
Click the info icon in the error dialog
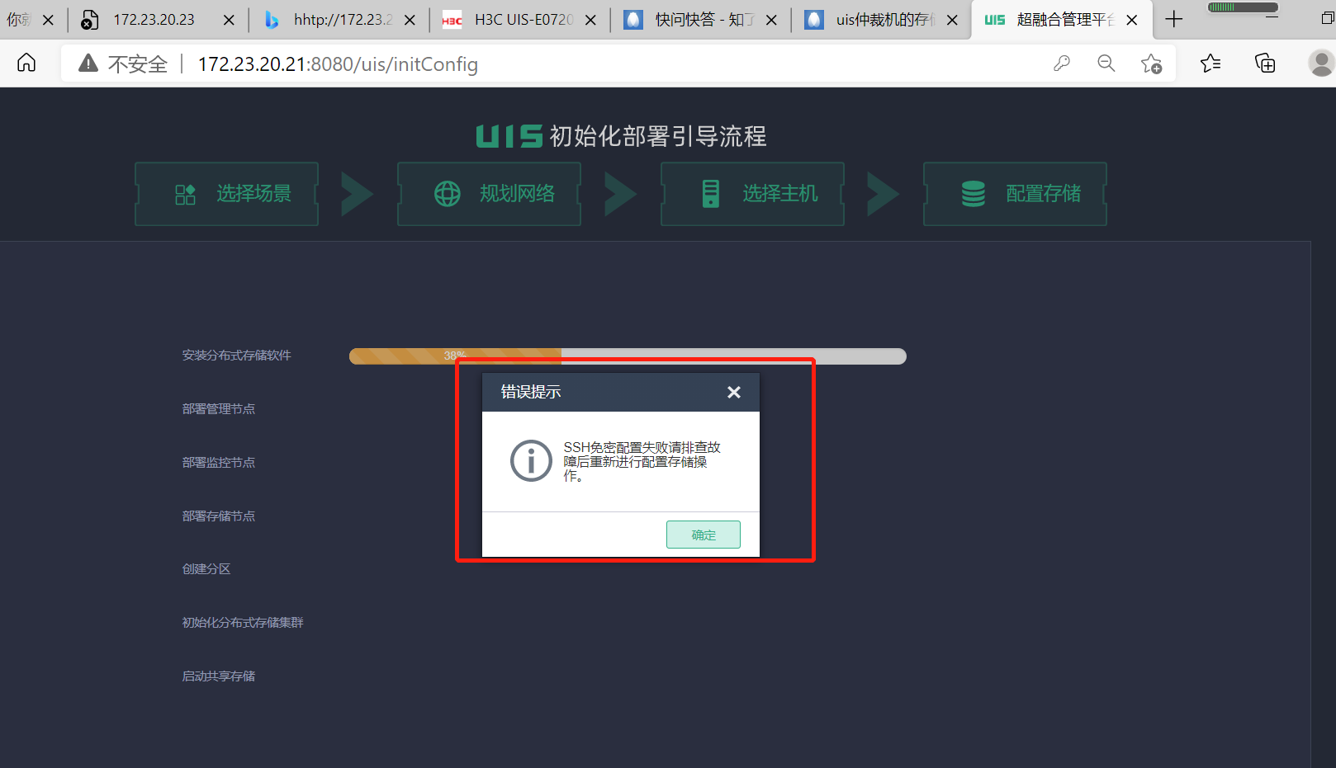pos(531,460)
